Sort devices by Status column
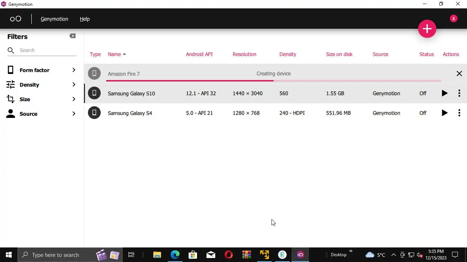The height and width of the screenshot is (262, 467). (427, 54)
